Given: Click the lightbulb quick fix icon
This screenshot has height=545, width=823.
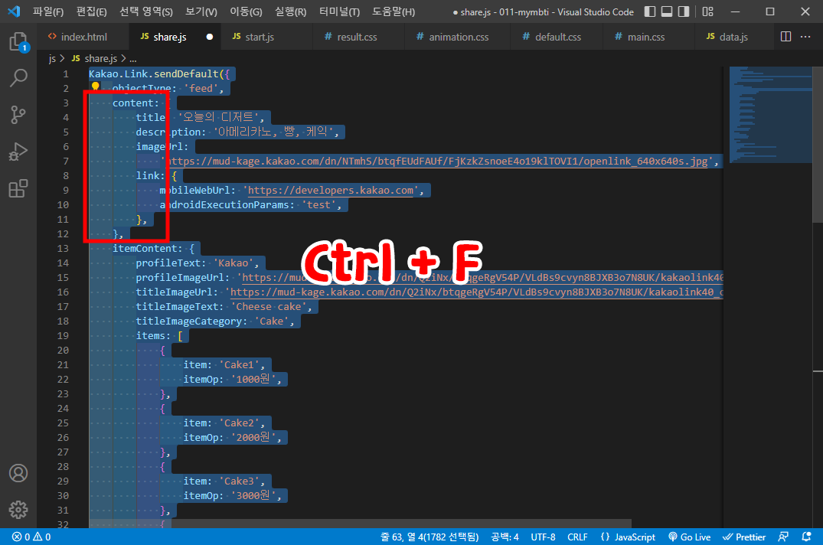Looking at the screenshot, I should click(x=95, y=87).
